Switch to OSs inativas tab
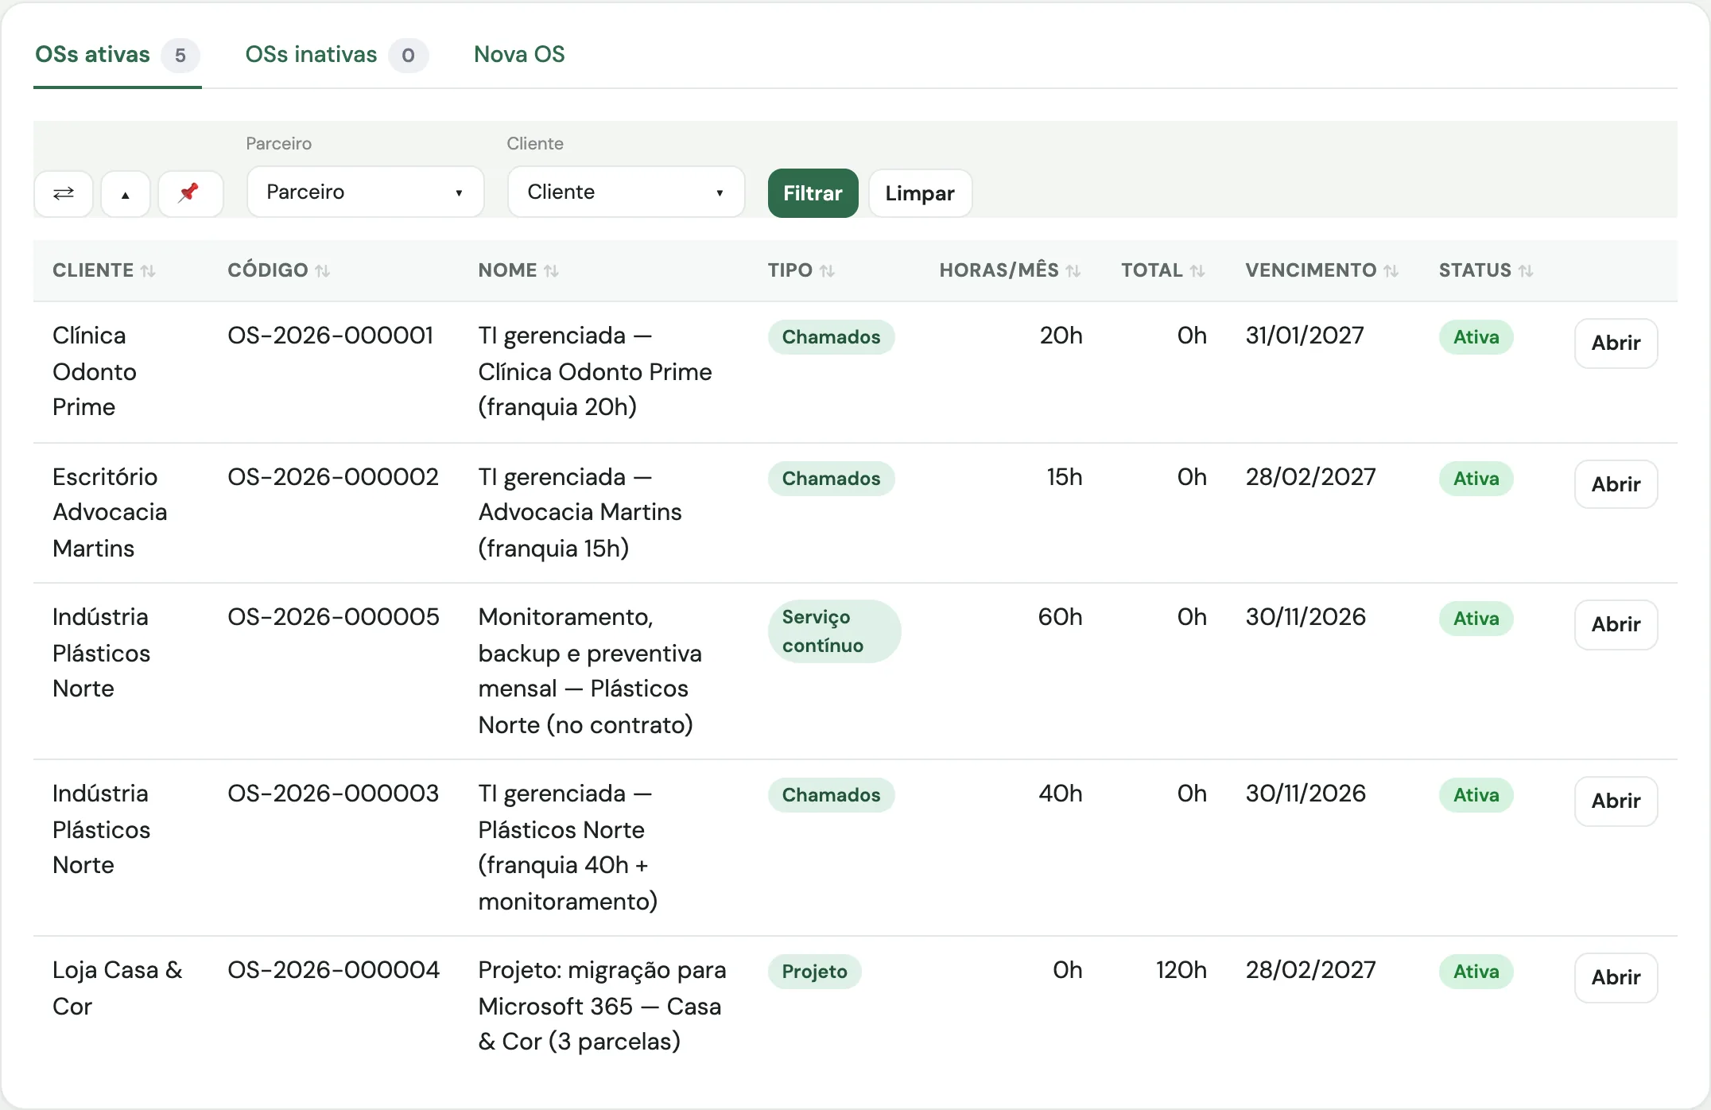Image resolution: width=1711 pixels, height=1110 pixels. (x=336, y=55)
